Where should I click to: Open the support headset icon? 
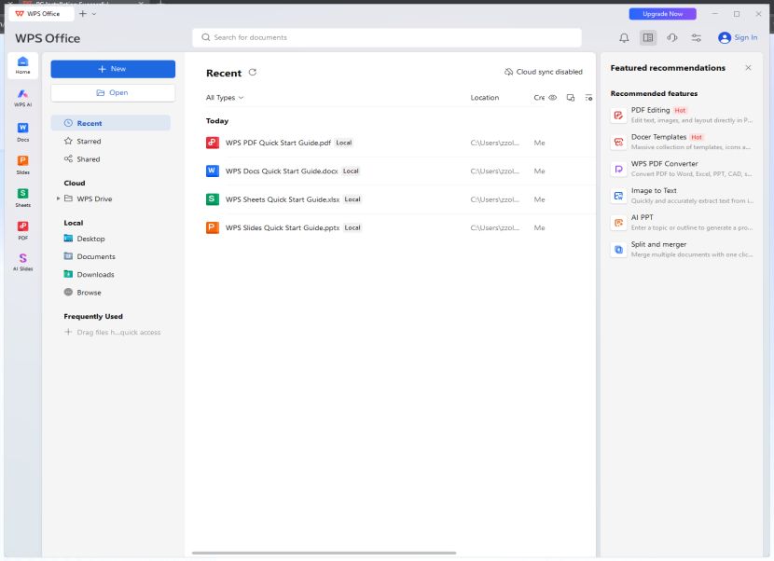tap(672, 38)
